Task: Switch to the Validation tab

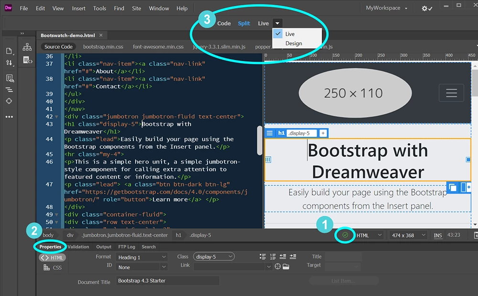Action: [x=78, y=247]
